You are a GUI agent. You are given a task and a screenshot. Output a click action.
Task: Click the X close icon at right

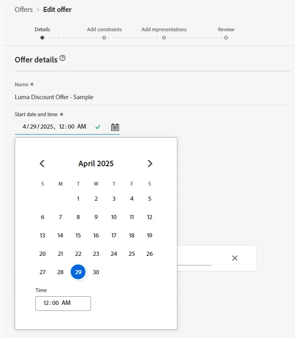(x=235, y=258)
